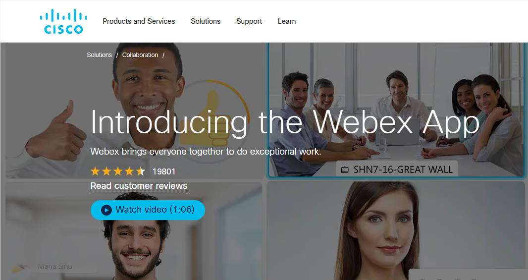This screenshot has width=528, height=280.
Task: Open the Read customer reviews link
Action: (139, 186)
